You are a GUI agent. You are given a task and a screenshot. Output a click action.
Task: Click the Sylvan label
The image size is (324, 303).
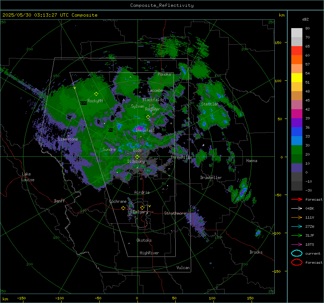tap(138, 106)
